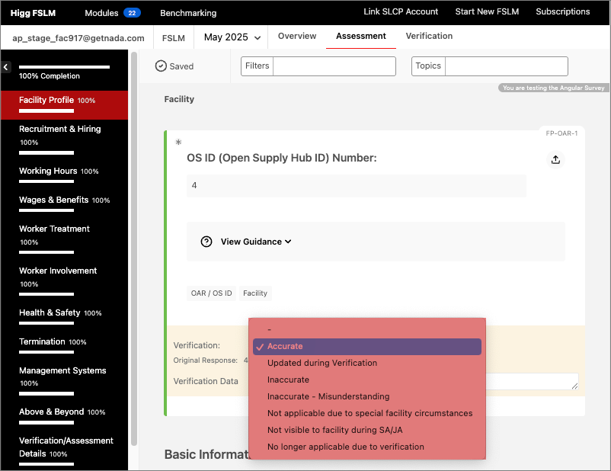Screen dimensions: 611x471
Task: Click Start New FSLM button
Action: tap(487, 11)
